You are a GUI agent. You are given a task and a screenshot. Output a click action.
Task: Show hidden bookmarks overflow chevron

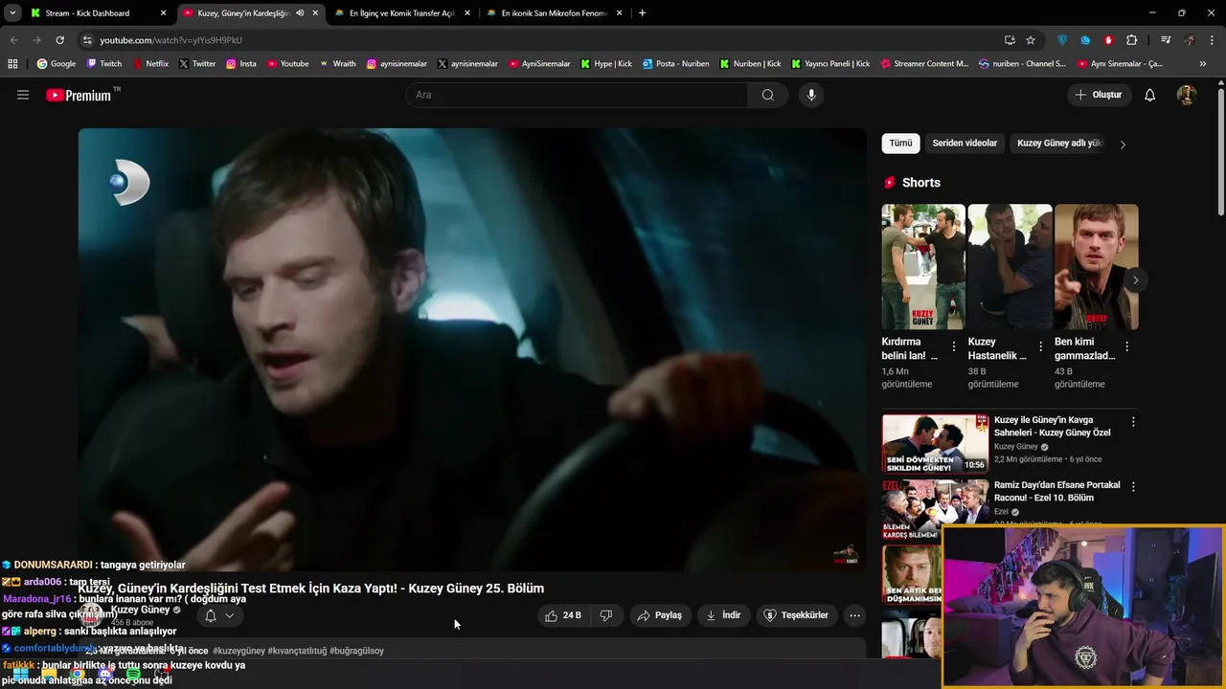1203,64
